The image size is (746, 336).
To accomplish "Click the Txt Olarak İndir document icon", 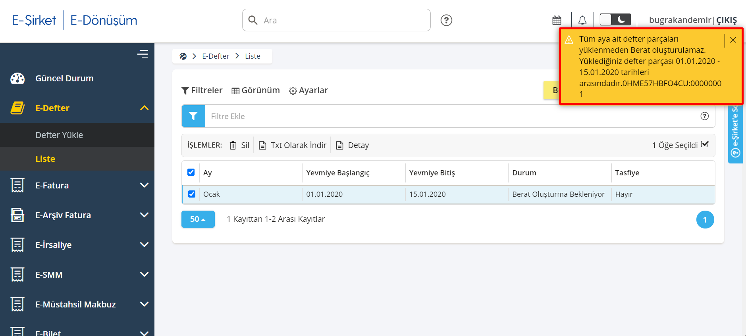I will point(262,146).
